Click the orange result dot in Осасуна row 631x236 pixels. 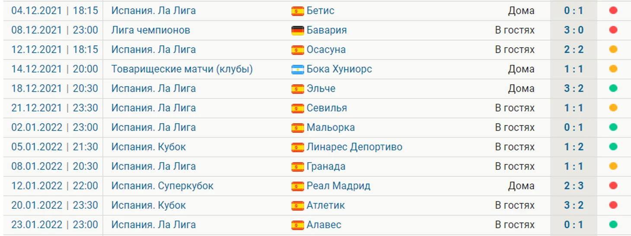tap(613, 49)
